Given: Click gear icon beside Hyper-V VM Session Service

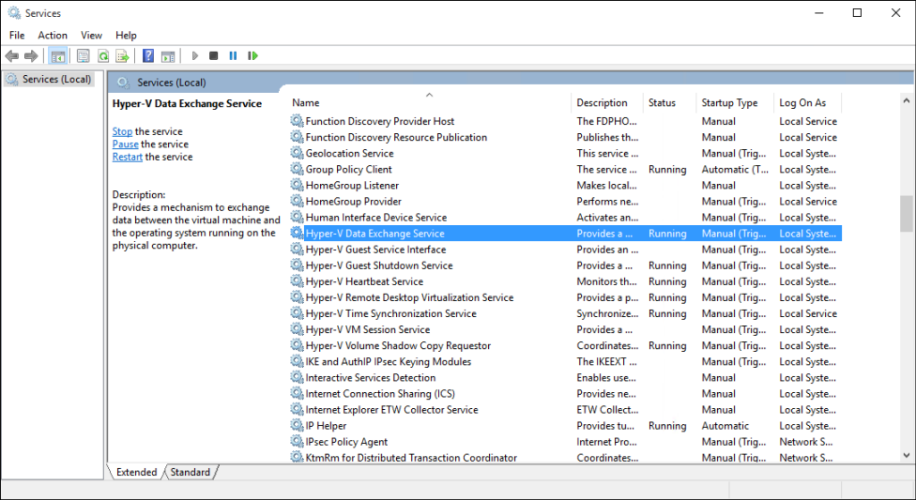Looking at the screenshot, I should [298, 329].
